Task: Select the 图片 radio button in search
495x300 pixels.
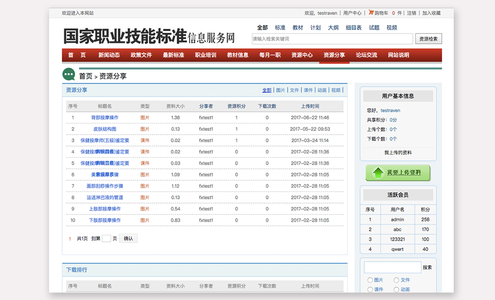Action: point(370,280)
